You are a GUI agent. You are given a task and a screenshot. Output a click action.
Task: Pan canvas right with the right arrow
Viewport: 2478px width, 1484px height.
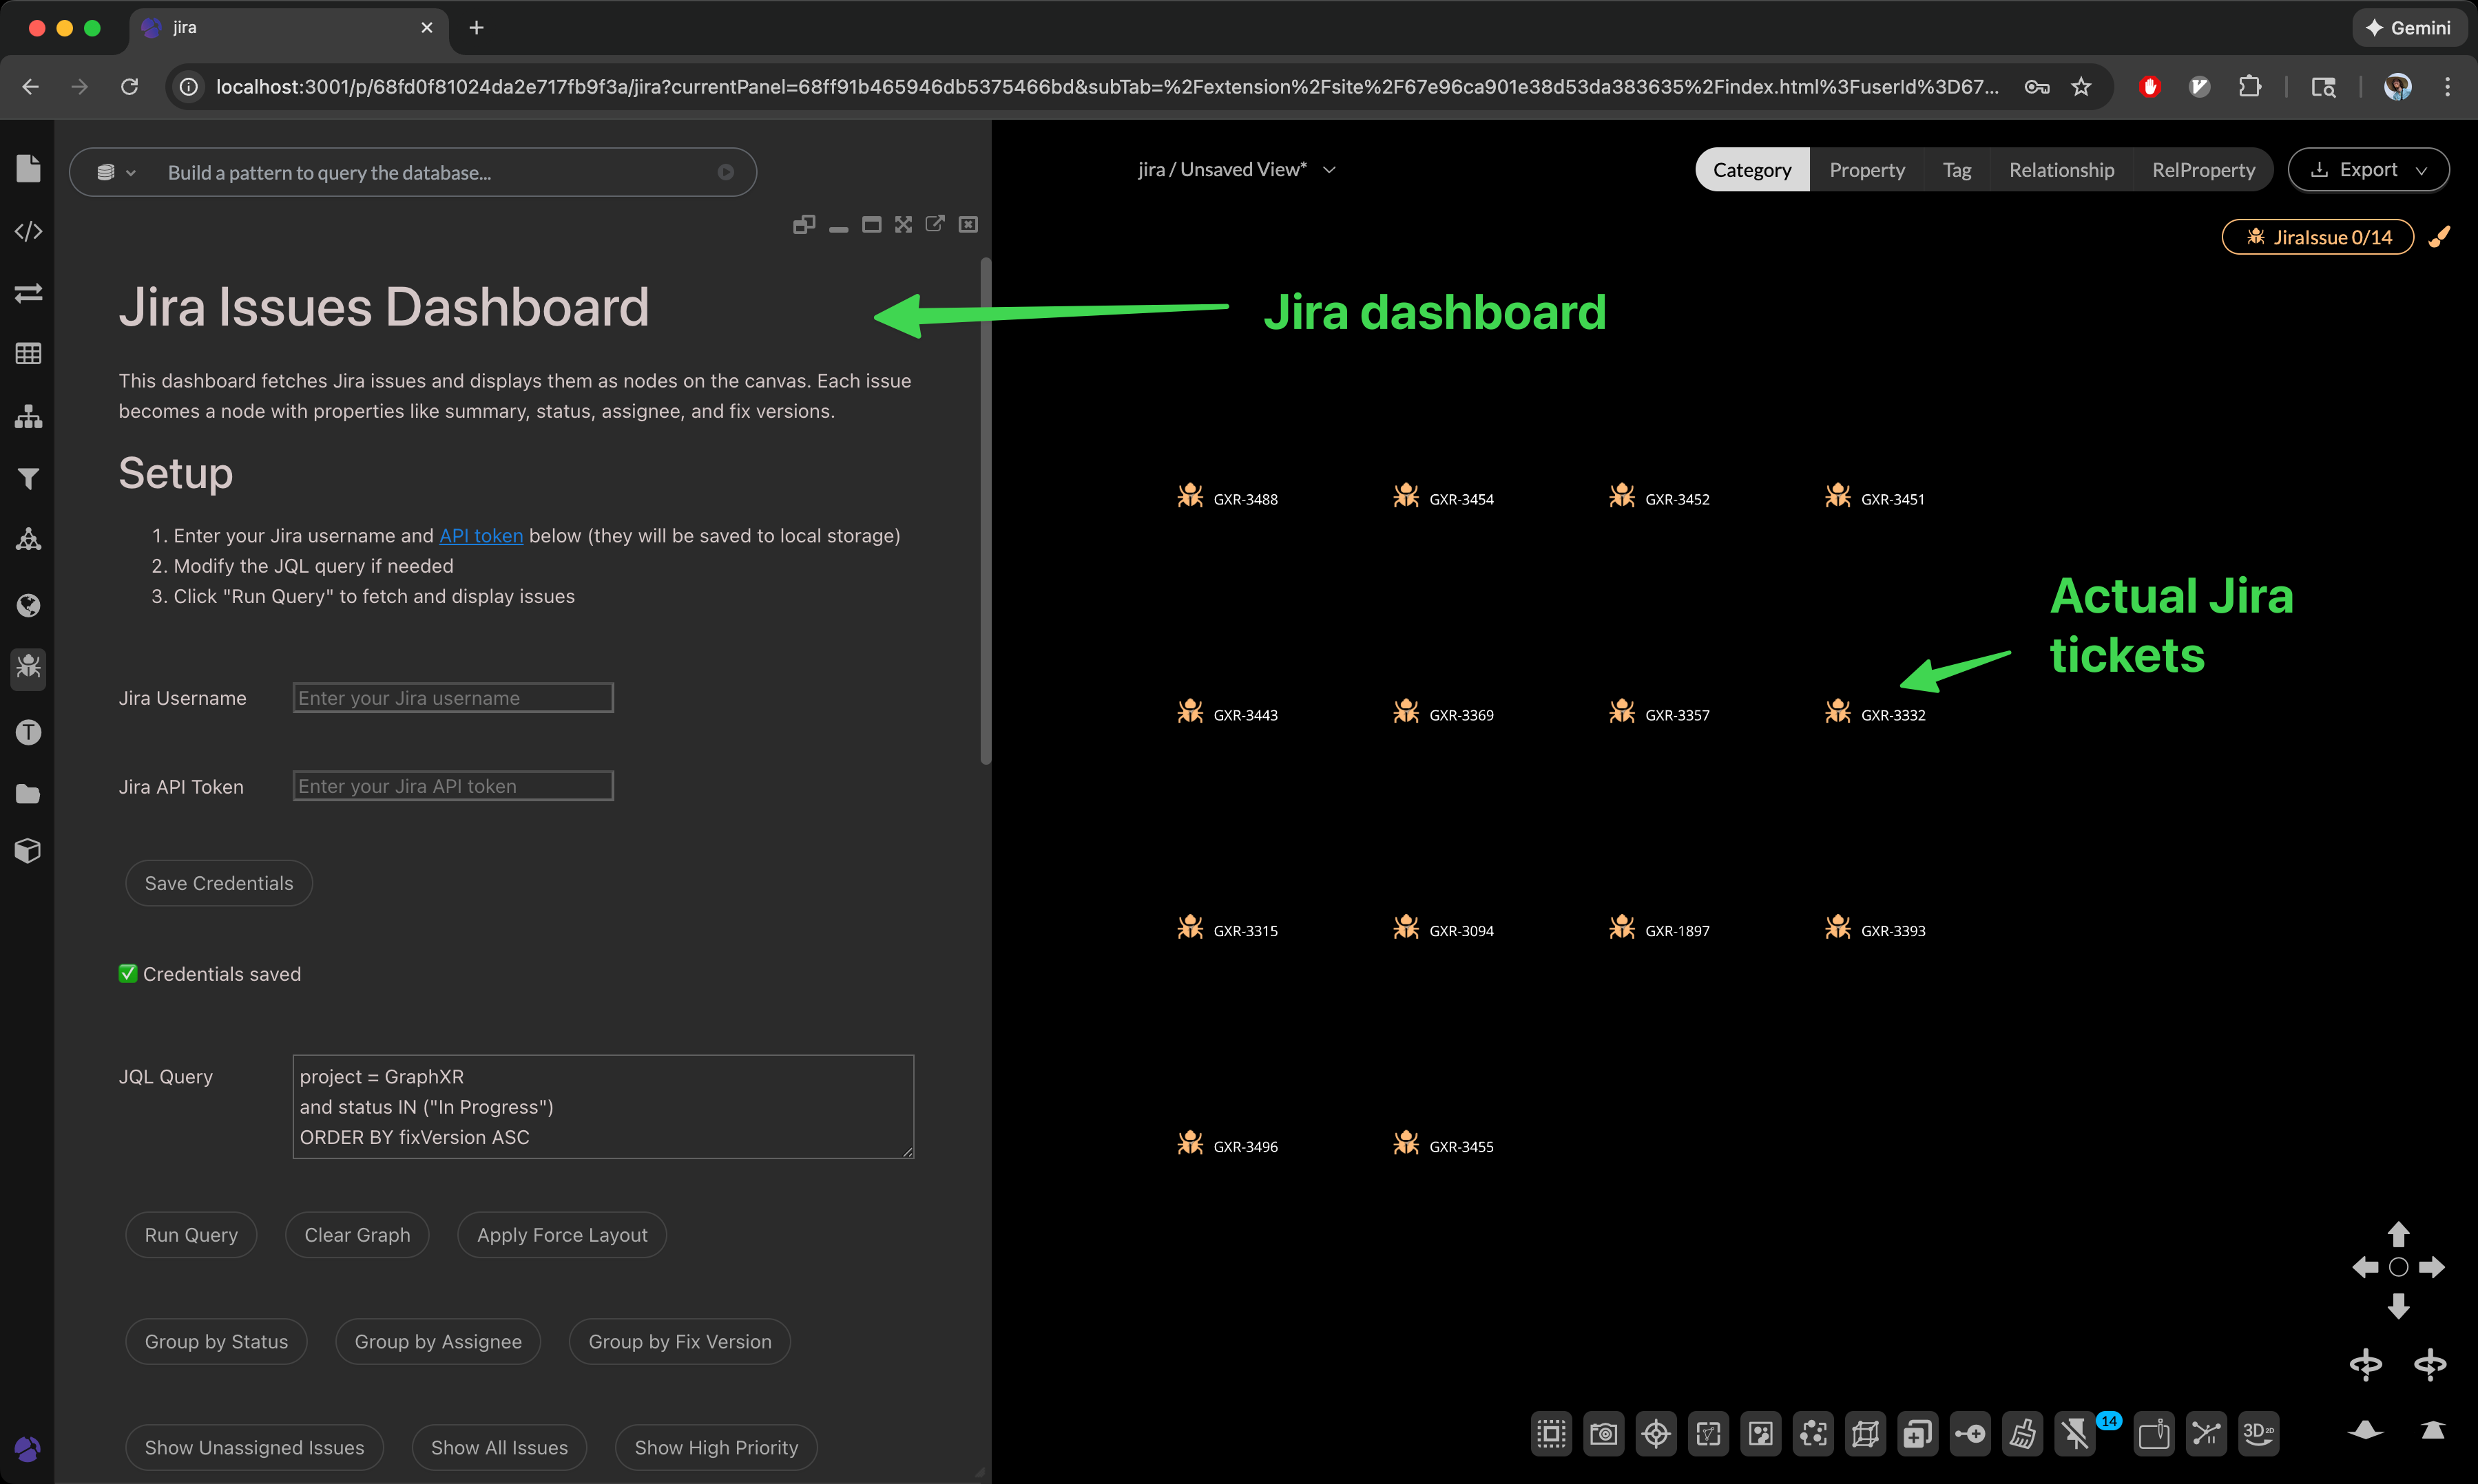point(2432,1267)
